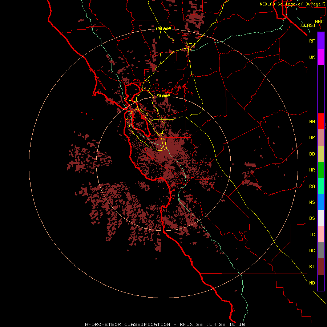This screenshot has width=327, height=327.
Task: Click the 'GR' legend label
Action: coord(312,138)
